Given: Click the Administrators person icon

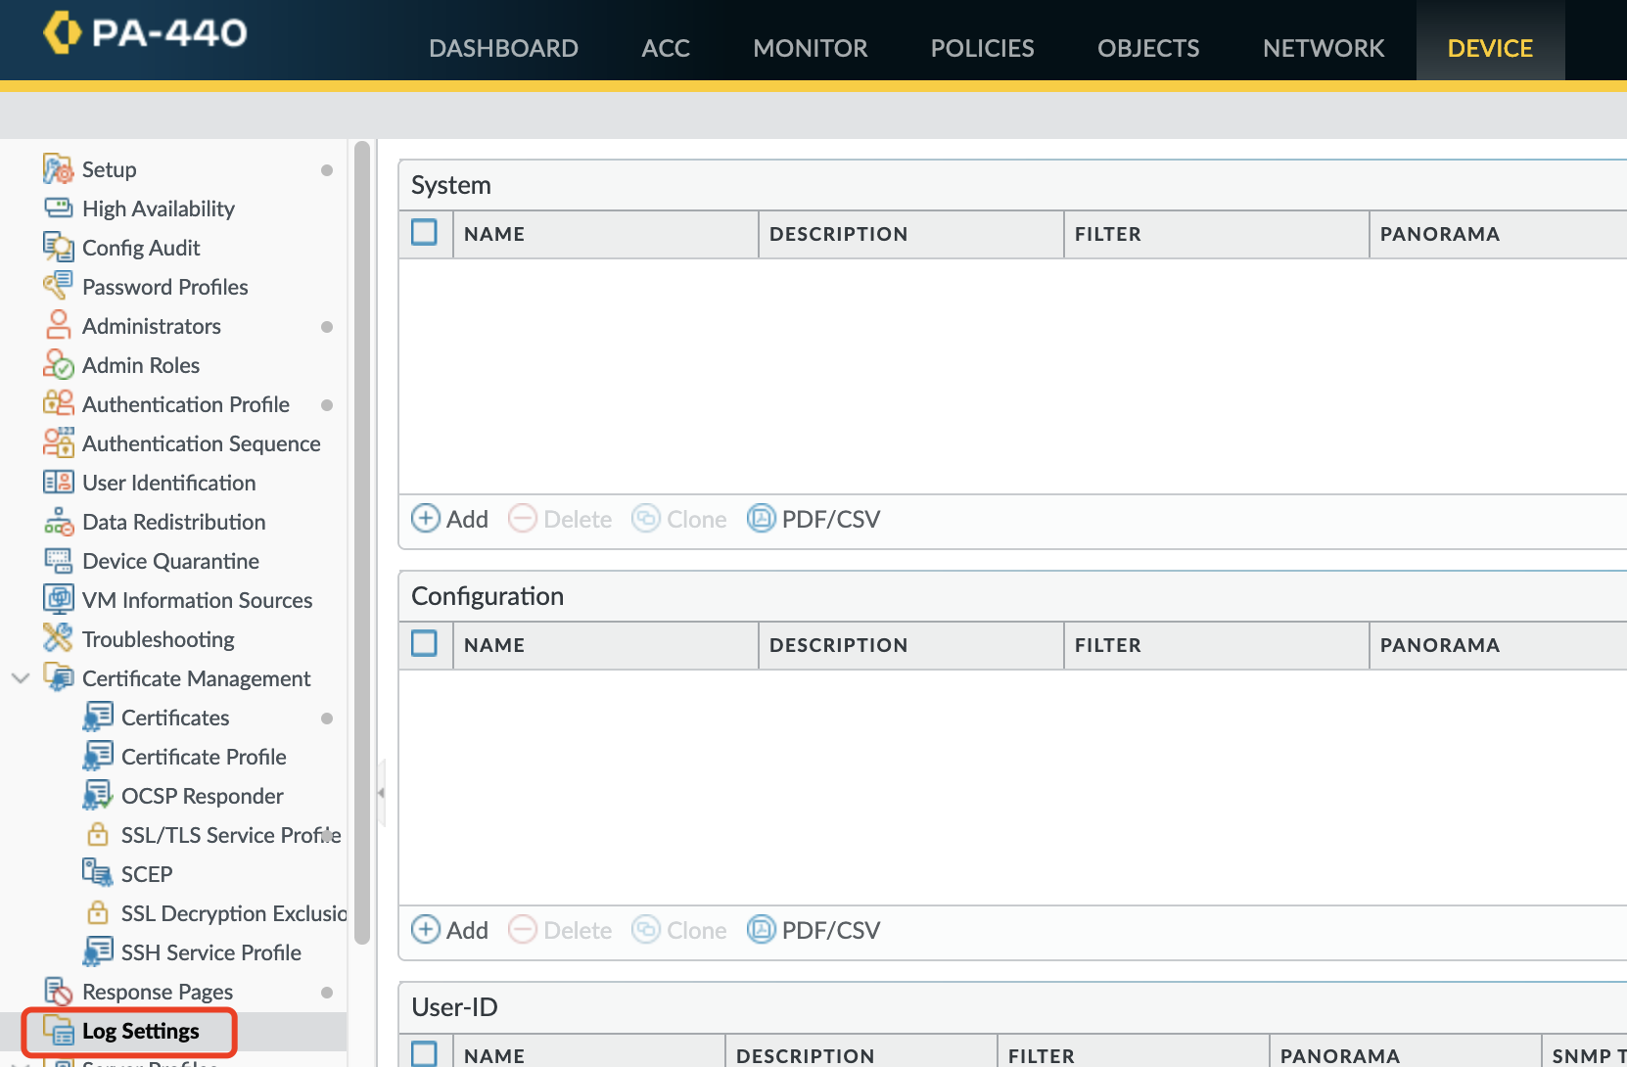Looking at the screenshot, I should point(58,325).
